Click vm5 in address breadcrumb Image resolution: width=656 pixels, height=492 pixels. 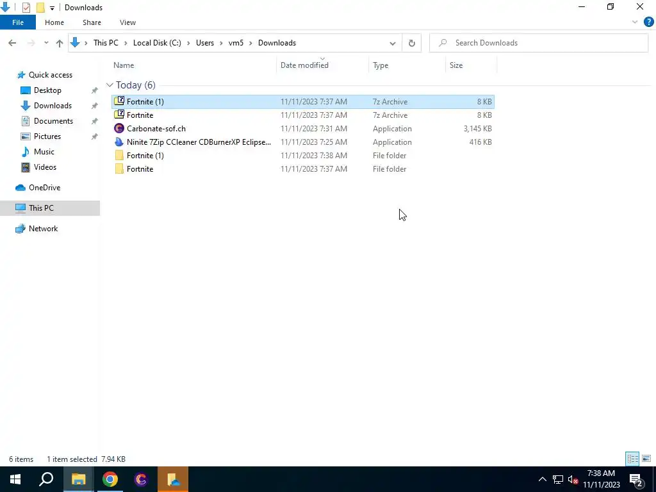tap(236, 43)
